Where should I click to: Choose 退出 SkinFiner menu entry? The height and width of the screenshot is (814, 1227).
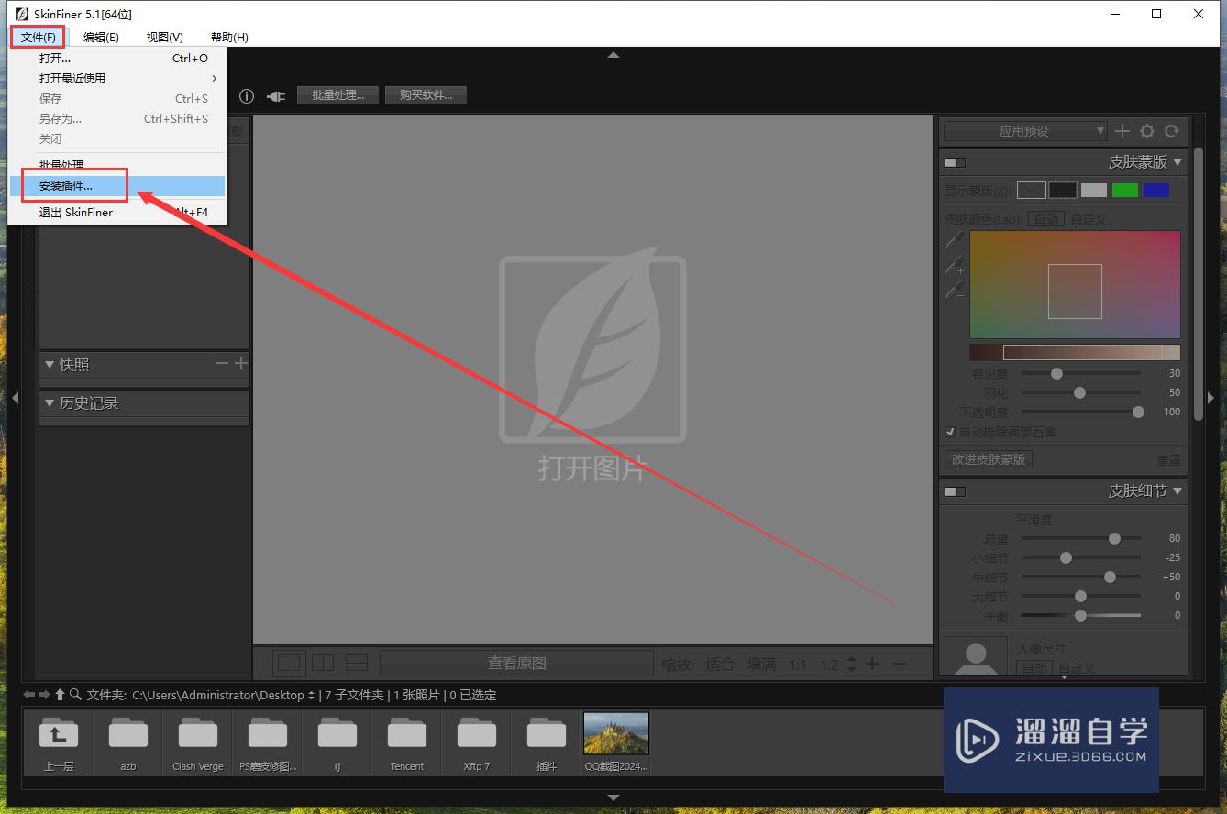tap(116, 212)
